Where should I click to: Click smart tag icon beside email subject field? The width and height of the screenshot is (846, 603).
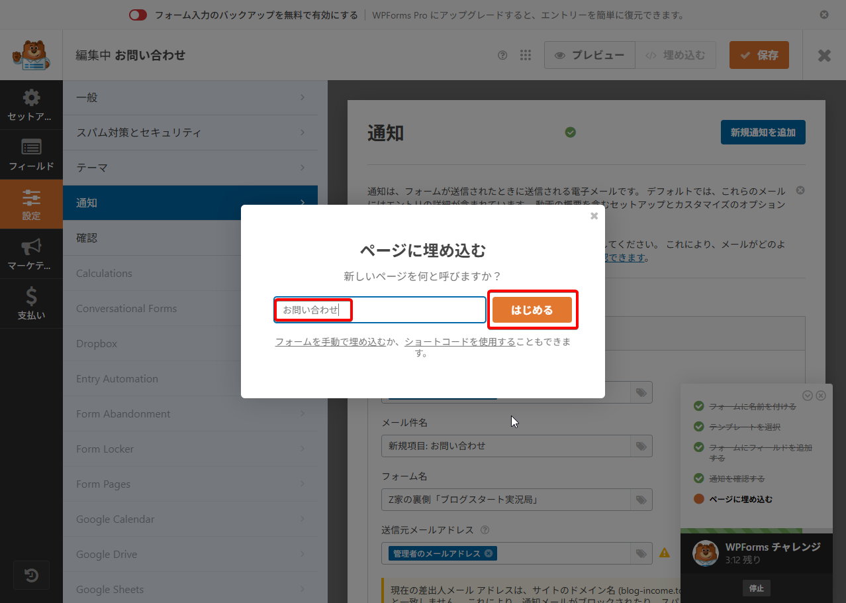[x=641, y=447]
